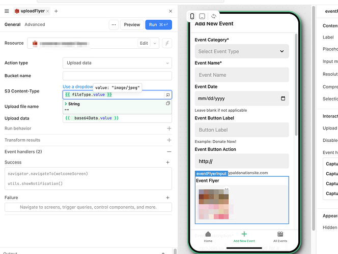The width and height of the screenshot is (338, 254).
Task: Click the Preview button
Action: click(x=132, y=25)
